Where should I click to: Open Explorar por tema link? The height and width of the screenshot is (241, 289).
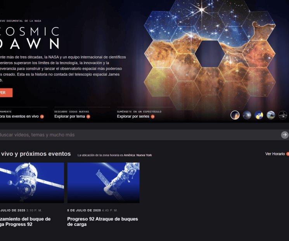coord(70,116)
